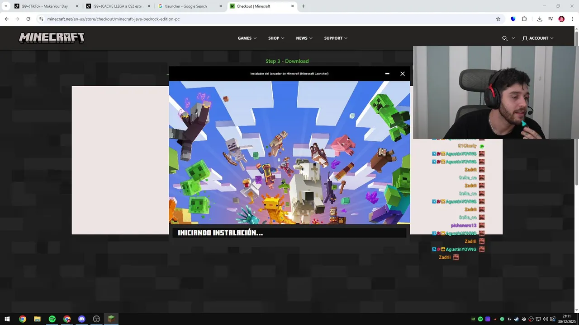Open the volume speaker tray icon
This screenshot has height=325, width=579.
click(546, 319)
